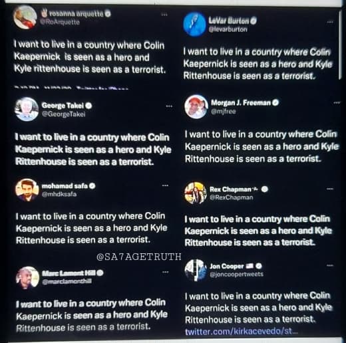Open George Takei's profile picture
The image size is (346, 343).
(27, 109)
